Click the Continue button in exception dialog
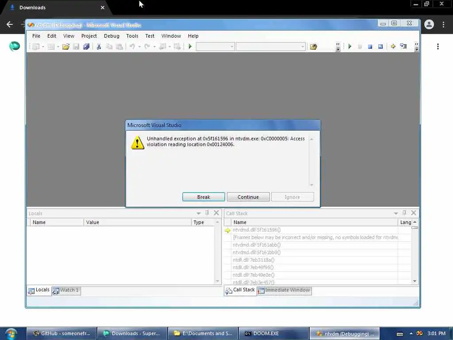Viewport: 453px width, 340px height. point(248,197)
